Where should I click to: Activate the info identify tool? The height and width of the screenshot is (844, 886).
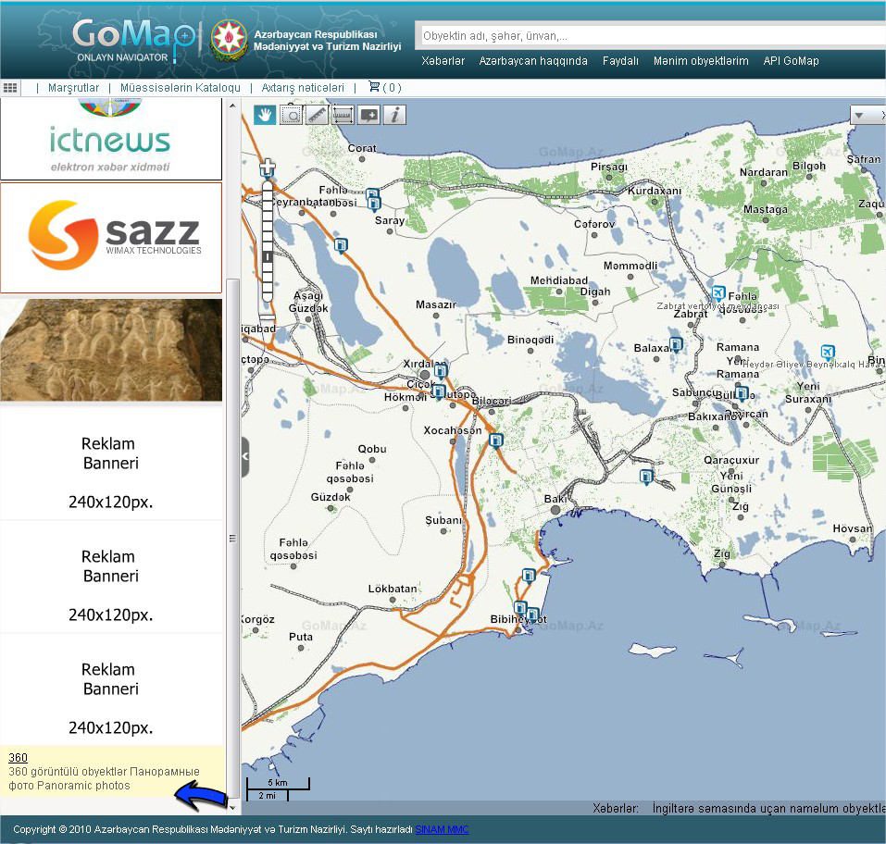pos(395,115)
